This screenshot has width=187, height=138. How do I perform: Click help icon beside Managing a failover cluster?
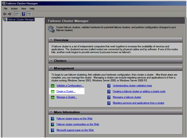109,97
